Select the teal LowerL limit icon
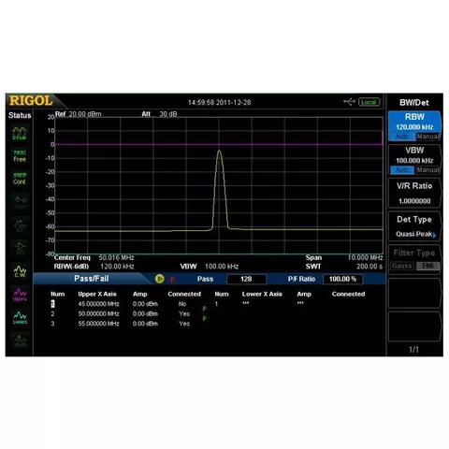449x449 pixels. [x=20, y=317]
